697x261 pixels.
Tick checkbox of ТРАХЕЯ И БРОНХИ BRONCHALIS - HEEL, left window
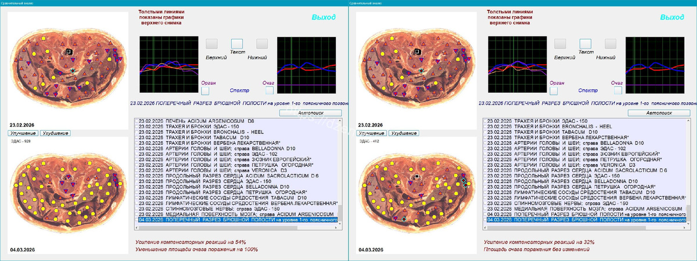(136, 132)
